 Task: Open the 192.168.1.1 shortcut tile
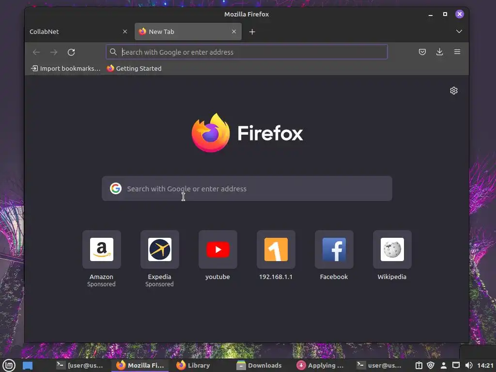click(276, 249)
